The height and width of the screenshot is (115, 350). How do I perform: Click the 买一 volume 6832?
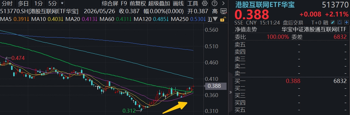(x=340, y=81)
